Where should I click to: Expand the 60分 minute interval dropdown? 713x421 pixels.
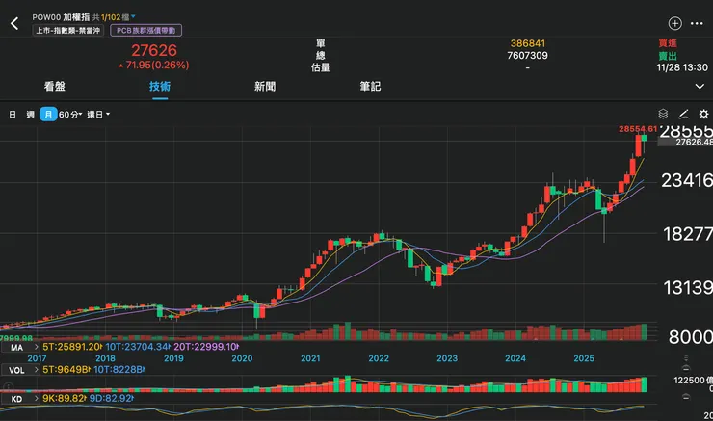(70, 114)
